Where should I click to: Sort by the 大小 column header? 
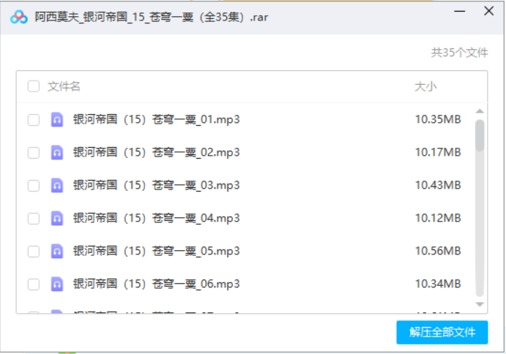click(425, 86)
